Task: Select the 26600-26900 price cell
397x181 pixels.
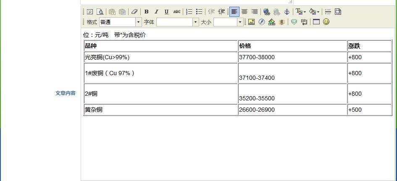Action: tap(292, 110)
